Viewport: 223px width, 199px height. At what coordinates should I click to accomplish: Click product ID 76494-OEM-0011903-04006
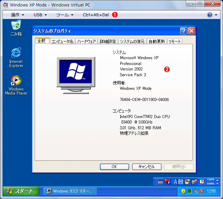[x=144, y=99]
